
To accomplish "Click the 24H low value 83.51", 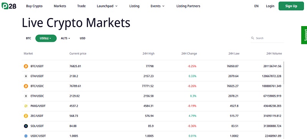I will pos(235,126).
